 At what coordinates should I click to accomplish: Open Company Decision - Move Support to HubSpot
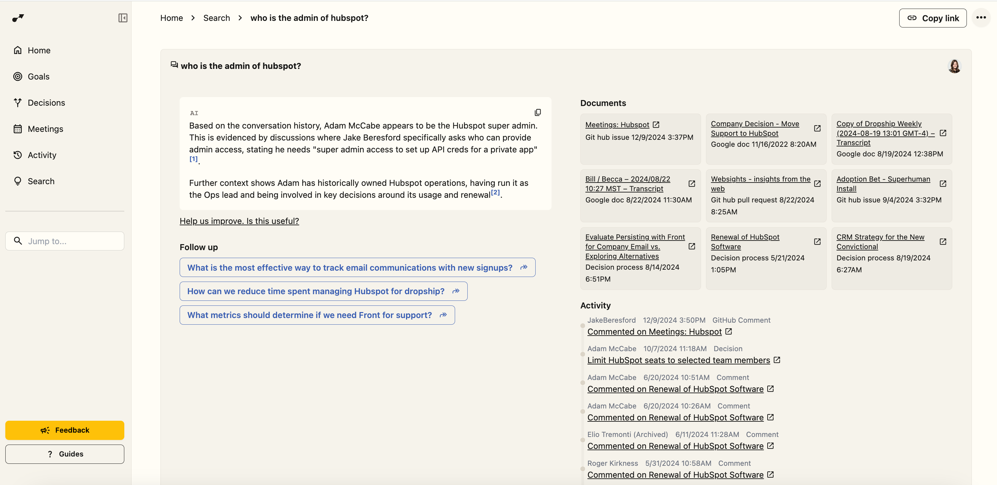[x=755, y=129]
